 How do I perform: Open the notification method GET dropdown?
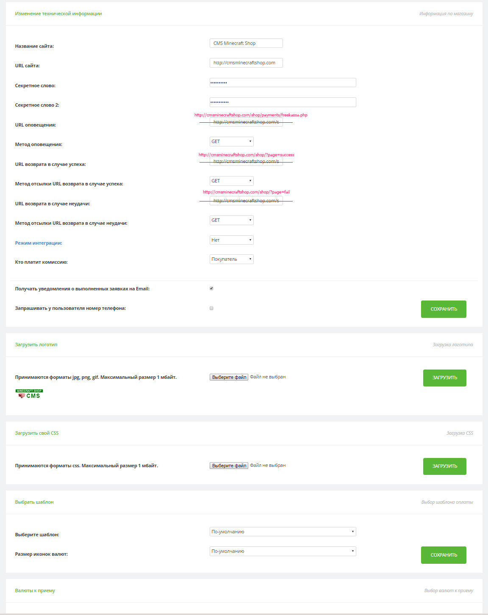point(231,141)
